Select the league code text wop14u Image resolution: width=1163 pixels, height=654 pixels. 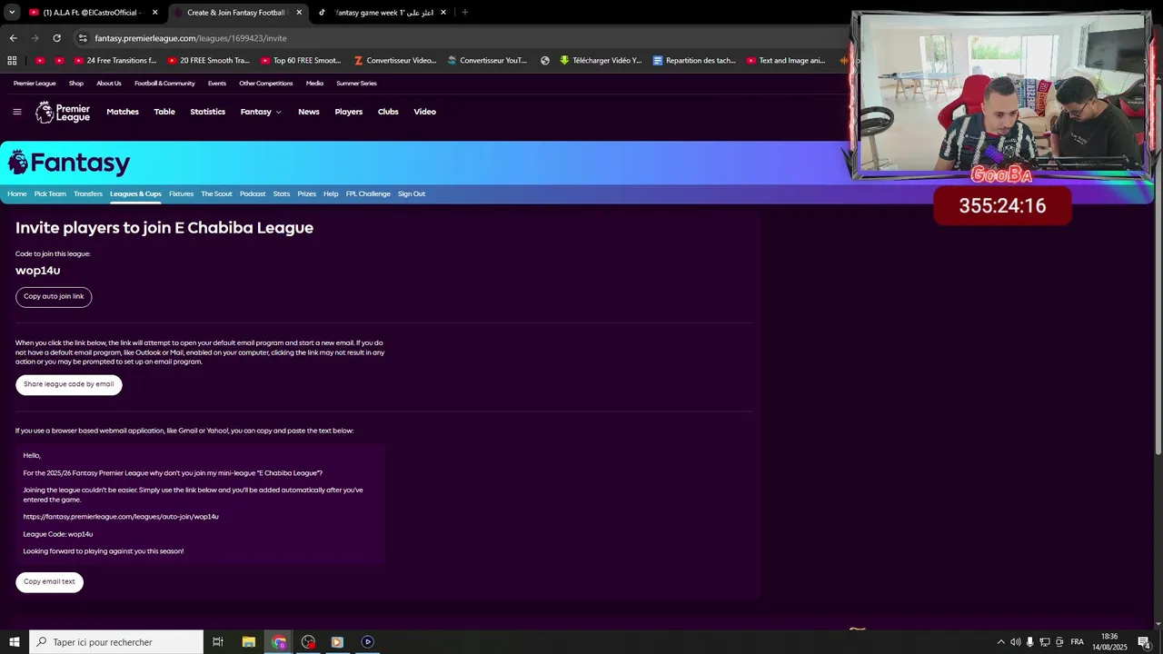[x=38, y=271]
